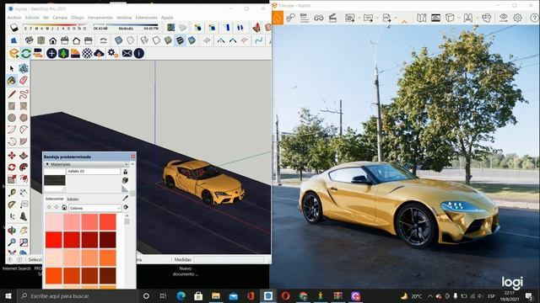Image resolution: width=540 pixels, height=303 pixels.
Task: Select the Tape Measure tool
Action: [x=12, y=193]
